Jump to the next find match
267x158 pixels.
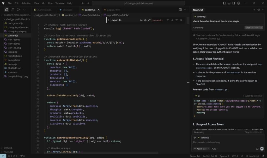pyautogui.click(x=172, y=20)
